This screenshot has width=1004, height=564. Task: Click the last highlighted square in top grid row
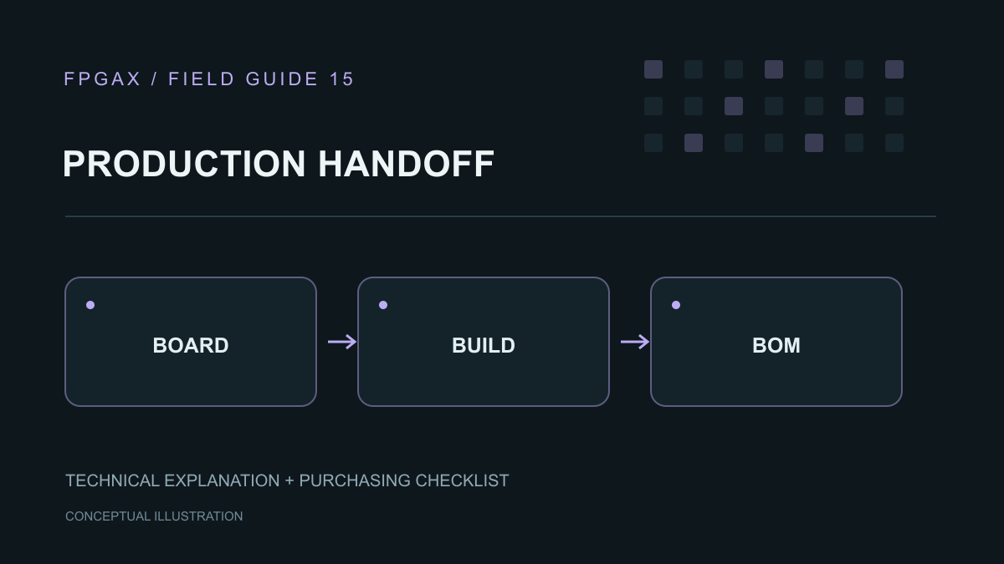[894, 69]
